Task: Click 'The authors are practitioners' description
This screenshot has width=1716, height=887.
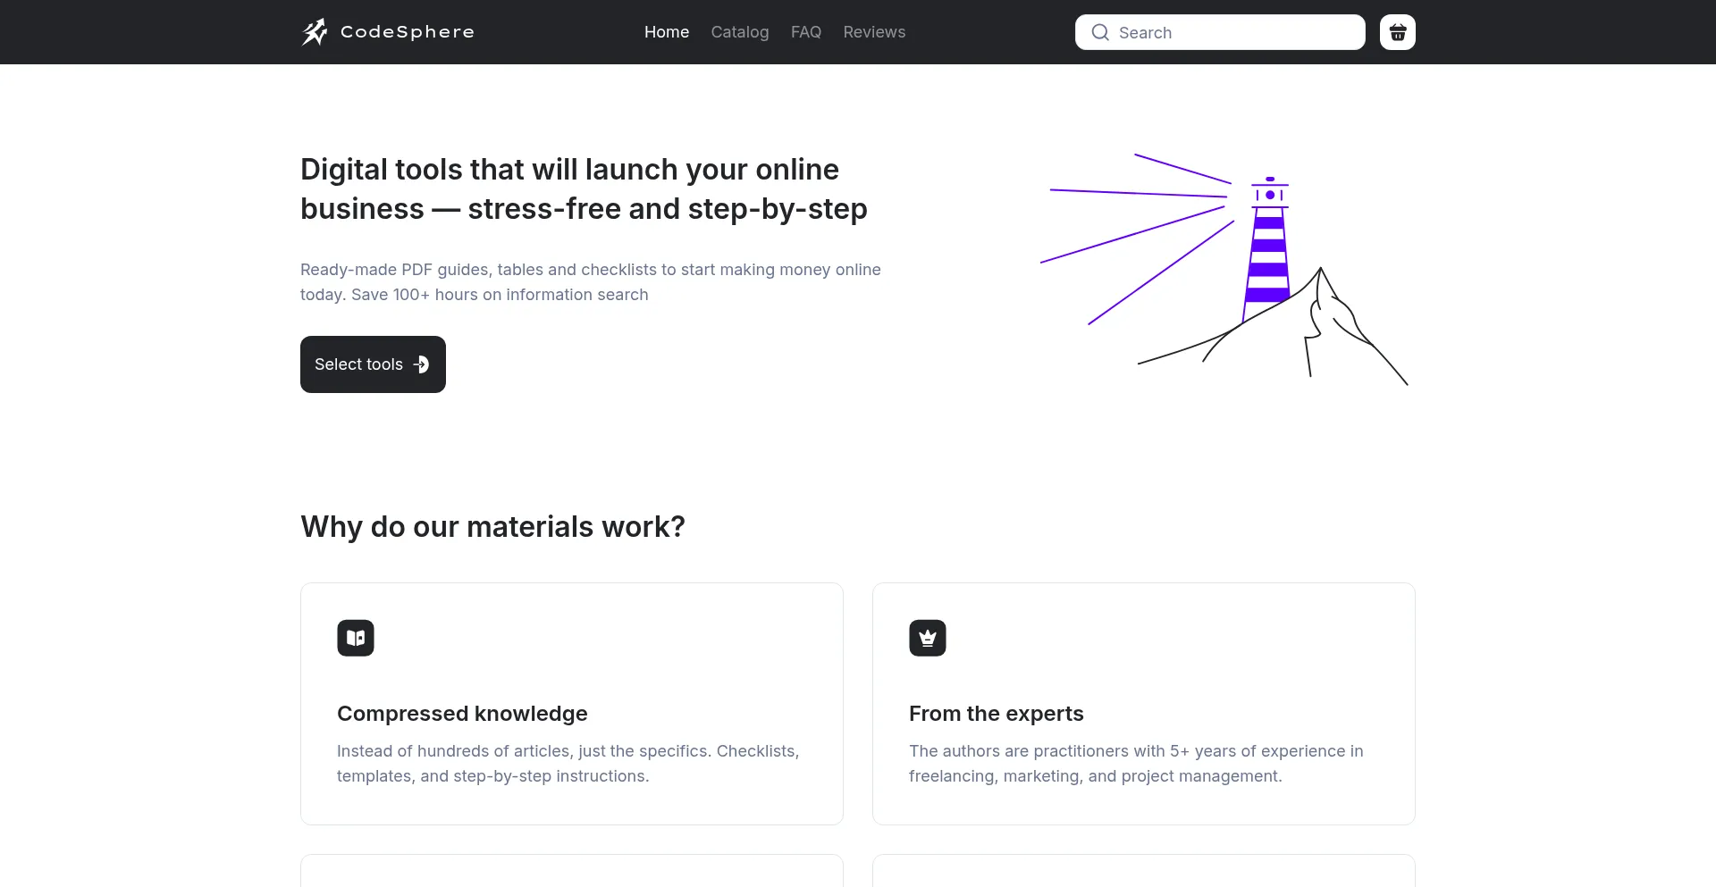Action: click(1136, 764)
